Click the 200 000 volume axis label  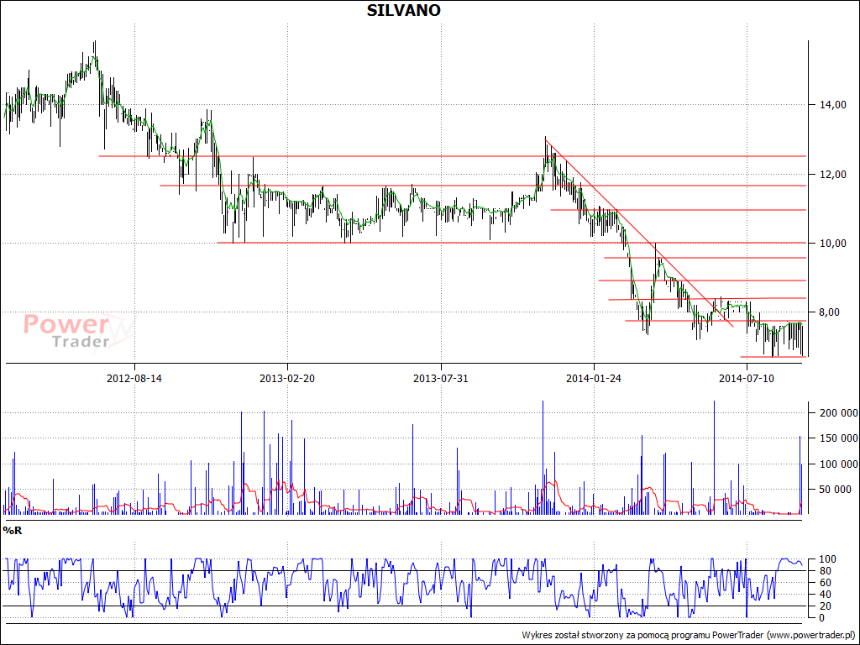tap(838, 413)
